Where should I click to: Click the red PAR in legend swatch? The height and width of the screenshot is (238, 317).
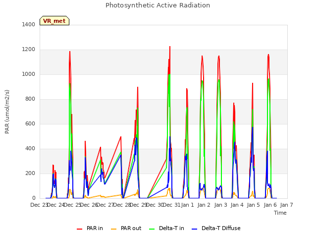[x=79, y=229]
